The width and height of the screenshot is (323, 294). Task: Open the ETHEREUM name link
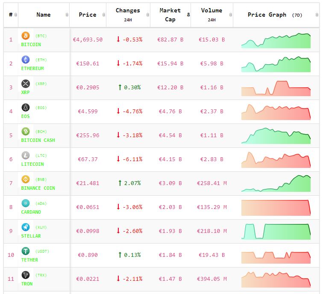[x=32, y=68]
